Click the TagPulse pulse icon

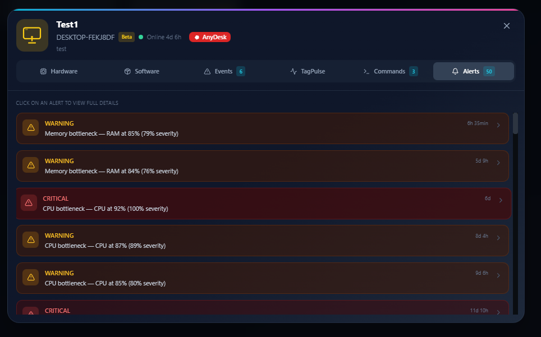pos(292,71)
